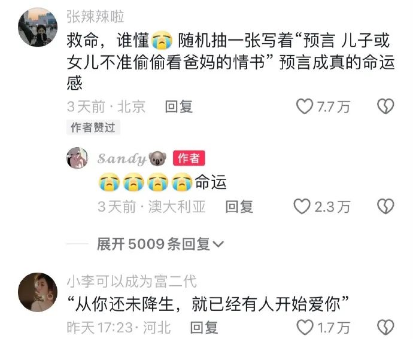Click the koala emoji beside Sandy

158,158
